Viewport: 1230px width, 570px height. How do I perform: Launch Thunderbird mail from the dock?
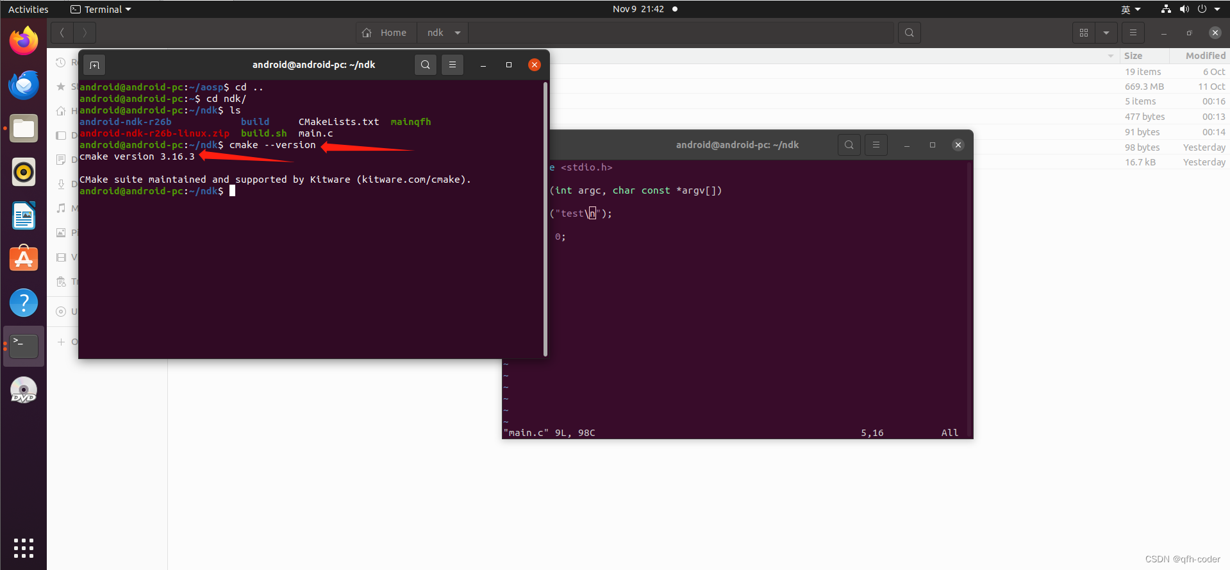click(24, 85)
